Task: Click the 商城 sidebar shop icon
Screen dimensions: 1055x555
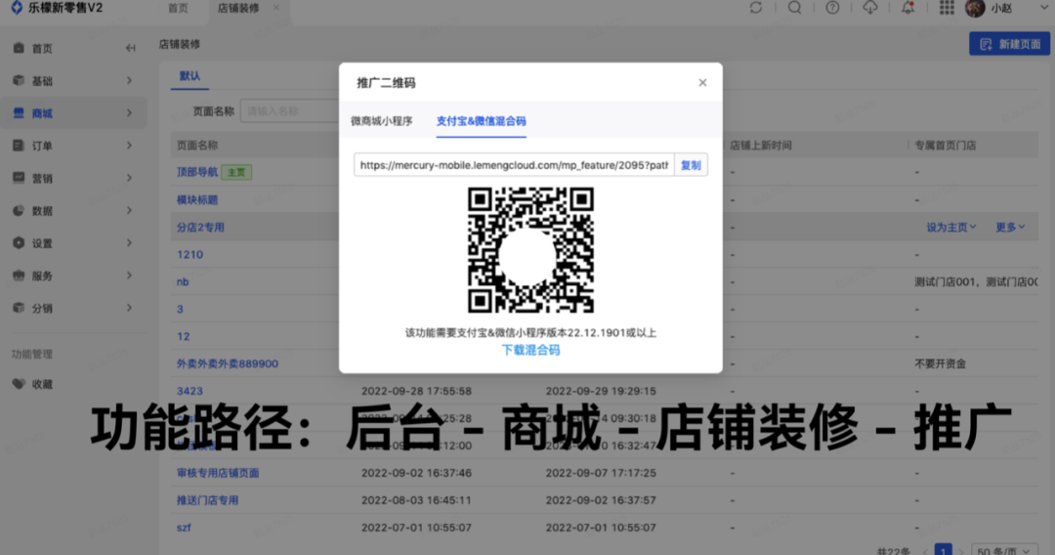Action: pyautogui.click(x=19, y=113)
